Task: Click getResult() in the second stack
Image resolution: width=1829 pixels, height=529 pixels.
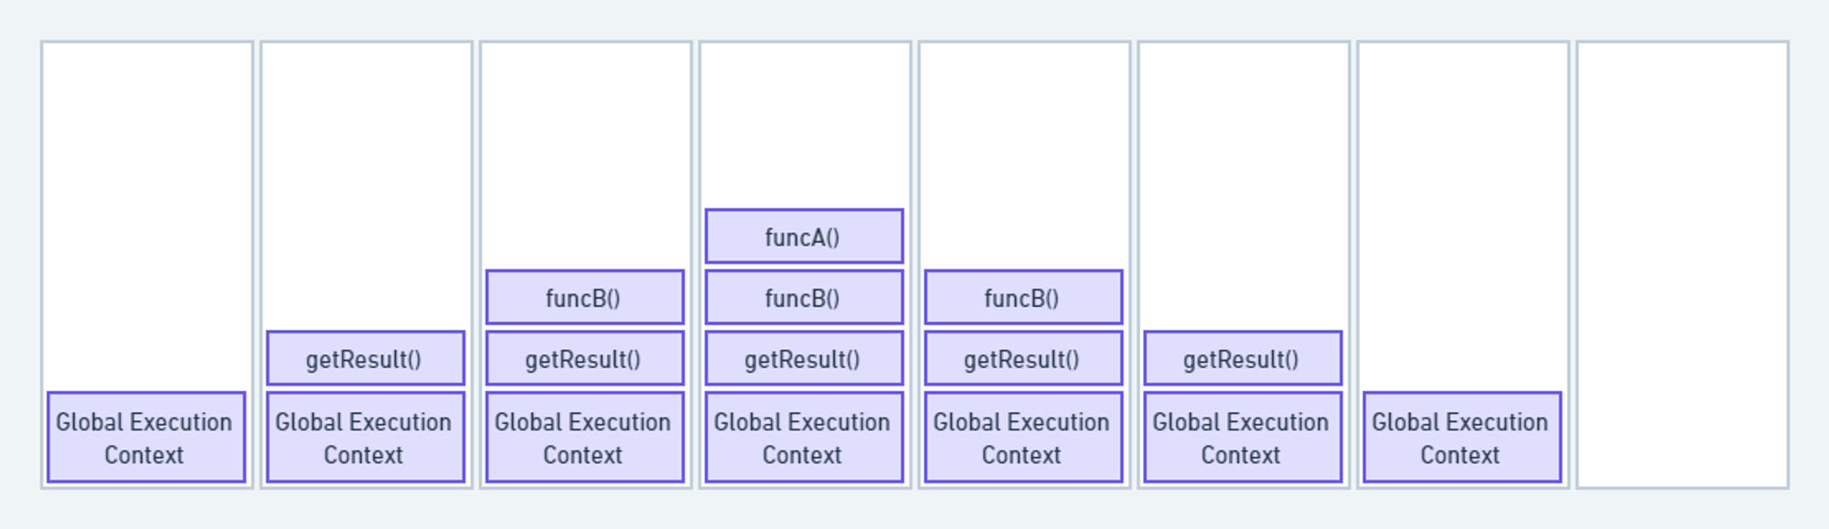Action: pos(365,358)
